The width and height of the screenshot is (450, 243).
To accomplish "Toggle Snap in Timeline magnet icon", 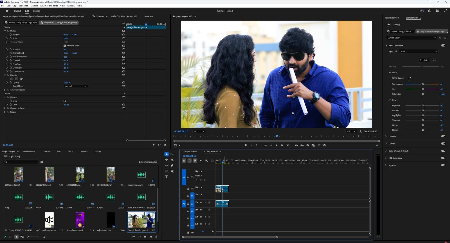I will tap(190, 160).
